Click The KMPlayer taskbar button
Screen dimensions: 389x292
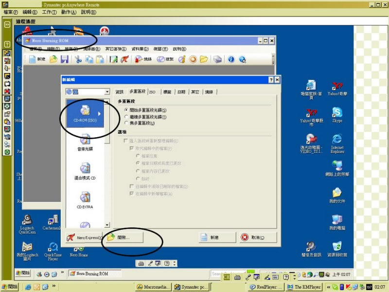tap(304, 287)
